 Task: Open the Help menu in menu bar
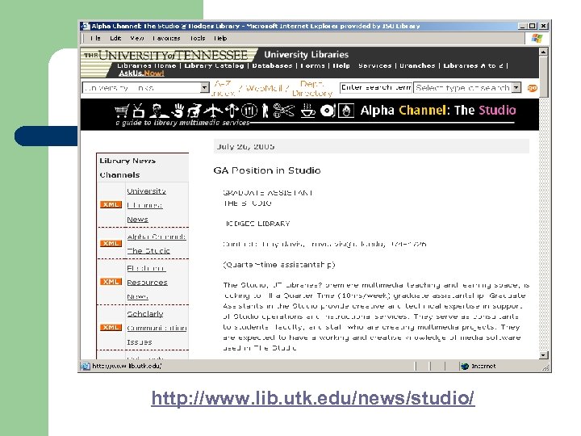tap(220, 38)
